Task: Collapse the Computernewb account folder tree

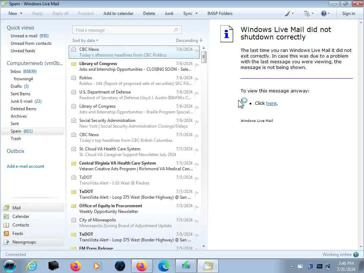Action: pyautogui.click(x=34, y=63)
